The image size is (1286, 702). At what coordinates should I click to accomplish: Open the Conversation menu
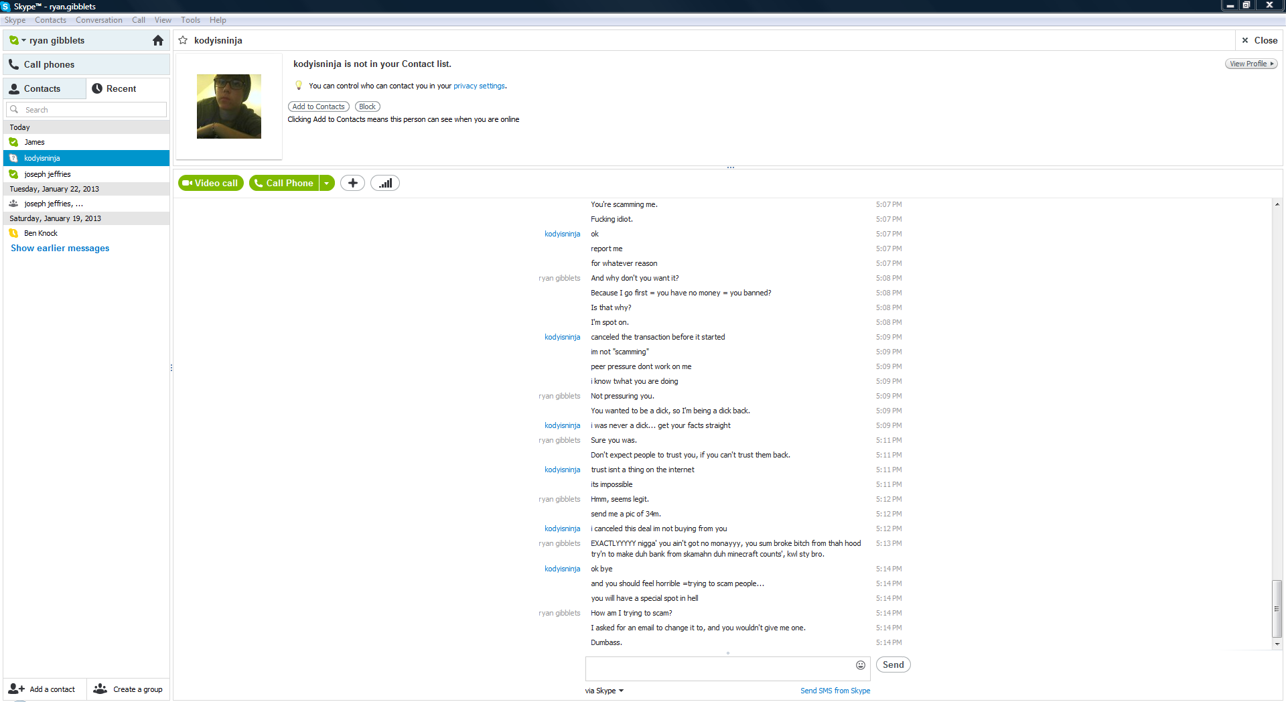click(x=99, y=20)
